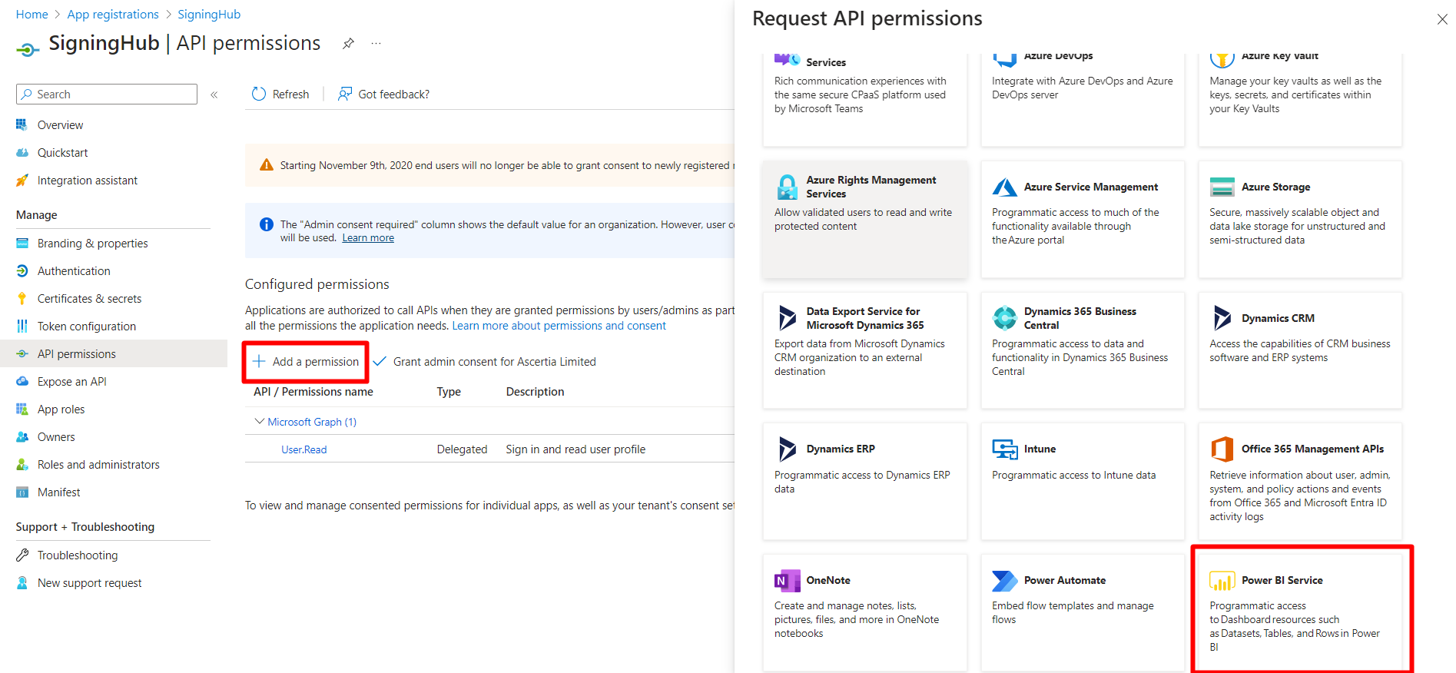Viewport: 1456px width, 673px height.
Task: Click the Authentication icon
Action: [22, 270]
